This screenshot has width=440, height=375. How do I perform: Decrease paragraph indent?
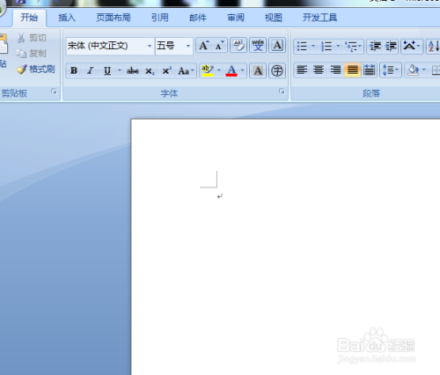[375, 46]
